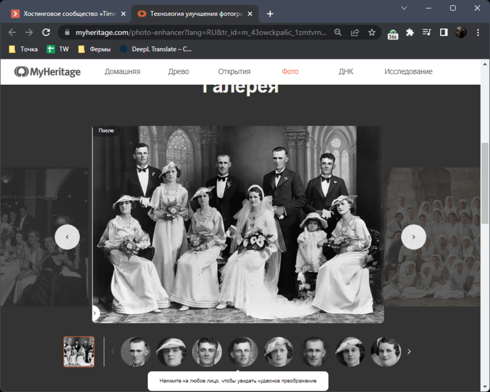
Task: Select the second face thumbnail, woman with hat
Action: (171, 352)
